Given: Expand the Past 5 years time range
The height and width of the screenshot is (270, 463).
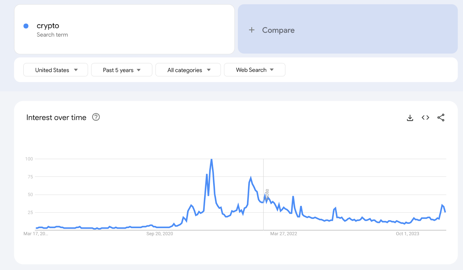Looking at the screenshot, I should [122, 70].
